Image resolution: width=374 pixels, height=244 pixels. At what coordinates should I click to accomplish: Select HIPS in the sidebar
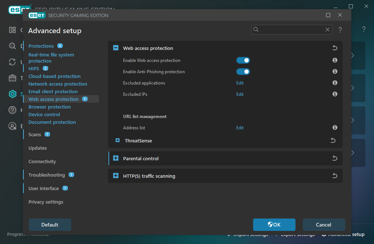tap(34, 68)
